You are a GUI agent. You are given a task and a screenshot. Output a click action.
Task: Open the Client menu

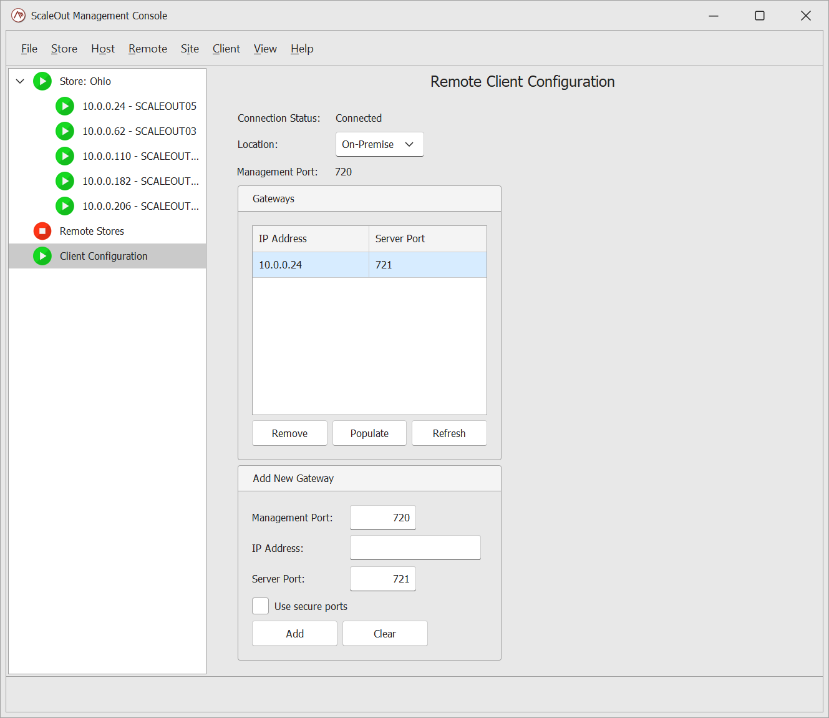[226, 49]
